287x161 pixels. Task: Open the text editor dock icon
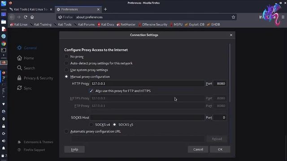4,29
